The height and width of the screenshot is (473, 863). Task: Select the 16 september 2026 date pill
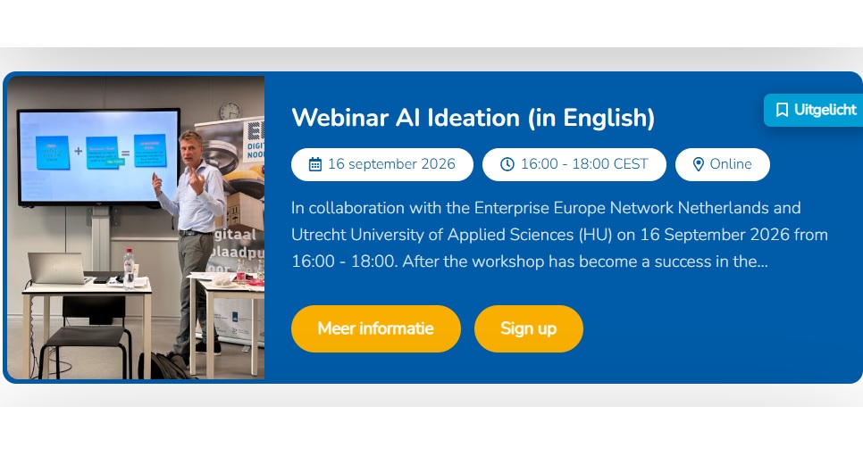[x=382, y=164]
